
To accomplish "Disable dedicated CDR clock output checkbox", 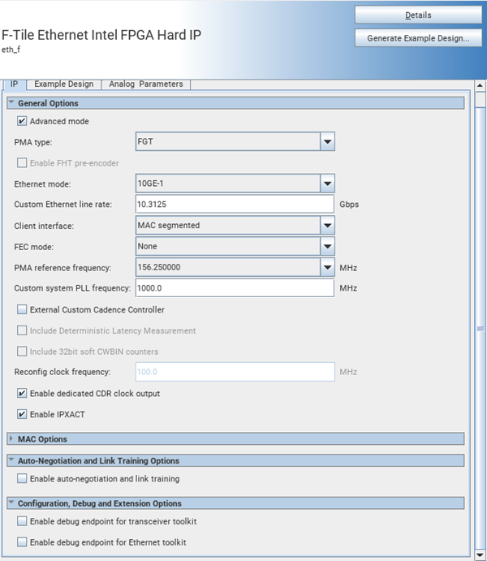I will tap(22, 393).
